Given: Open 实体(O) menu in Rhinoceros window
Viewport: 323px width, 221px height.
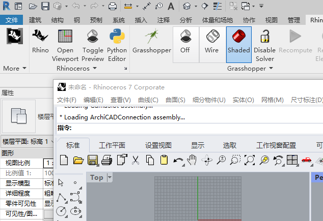Looking at the screenshot, I should pos(243,100).
